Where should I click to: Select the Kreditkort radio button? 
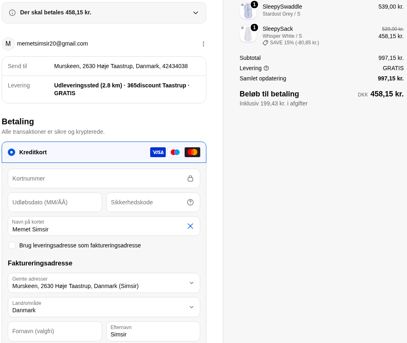[x=11, y=152]
